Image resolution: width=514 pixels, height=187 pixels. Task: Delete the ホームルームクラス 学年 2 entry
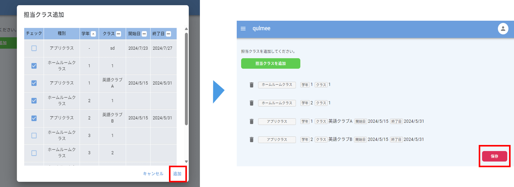[x=252, y=103]
